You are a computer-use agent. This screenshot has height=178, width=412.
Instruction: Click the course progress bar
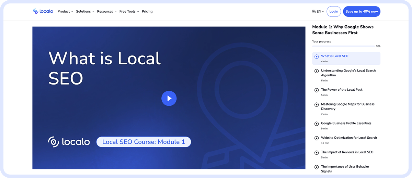343,46
